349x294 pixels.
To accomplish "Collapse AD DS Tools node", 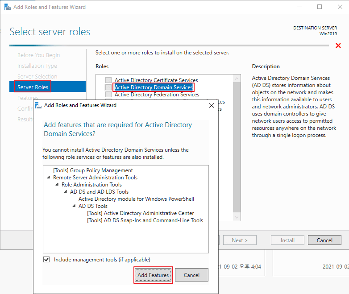I will pos(74,206).
